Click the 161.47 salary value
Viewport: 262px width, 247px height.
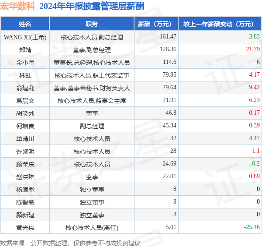click(168, 36)
